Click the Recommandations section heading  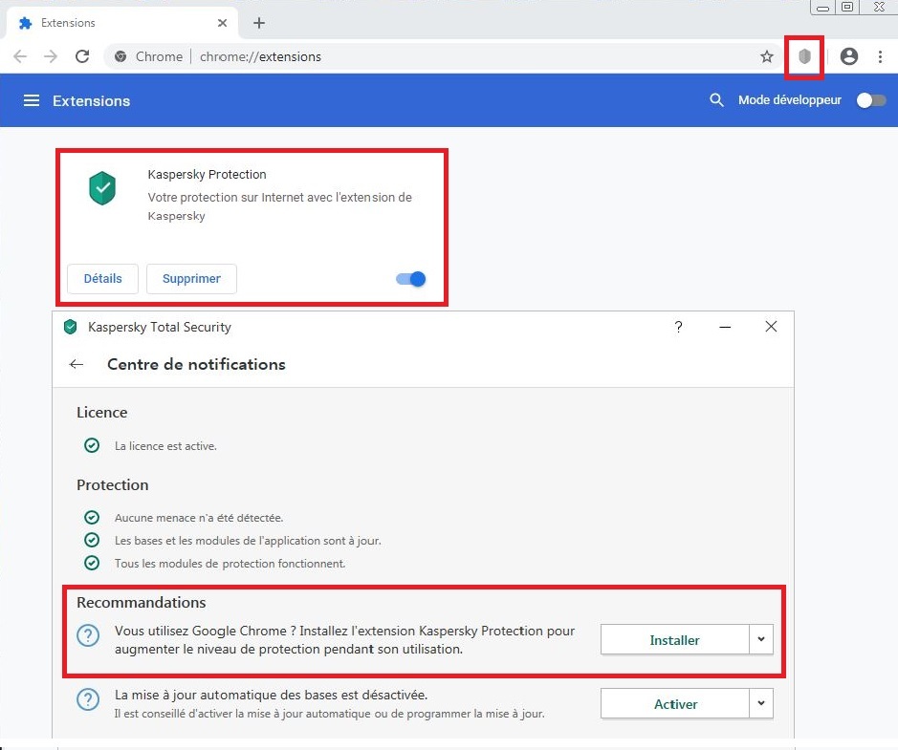(x=141, y=603)
